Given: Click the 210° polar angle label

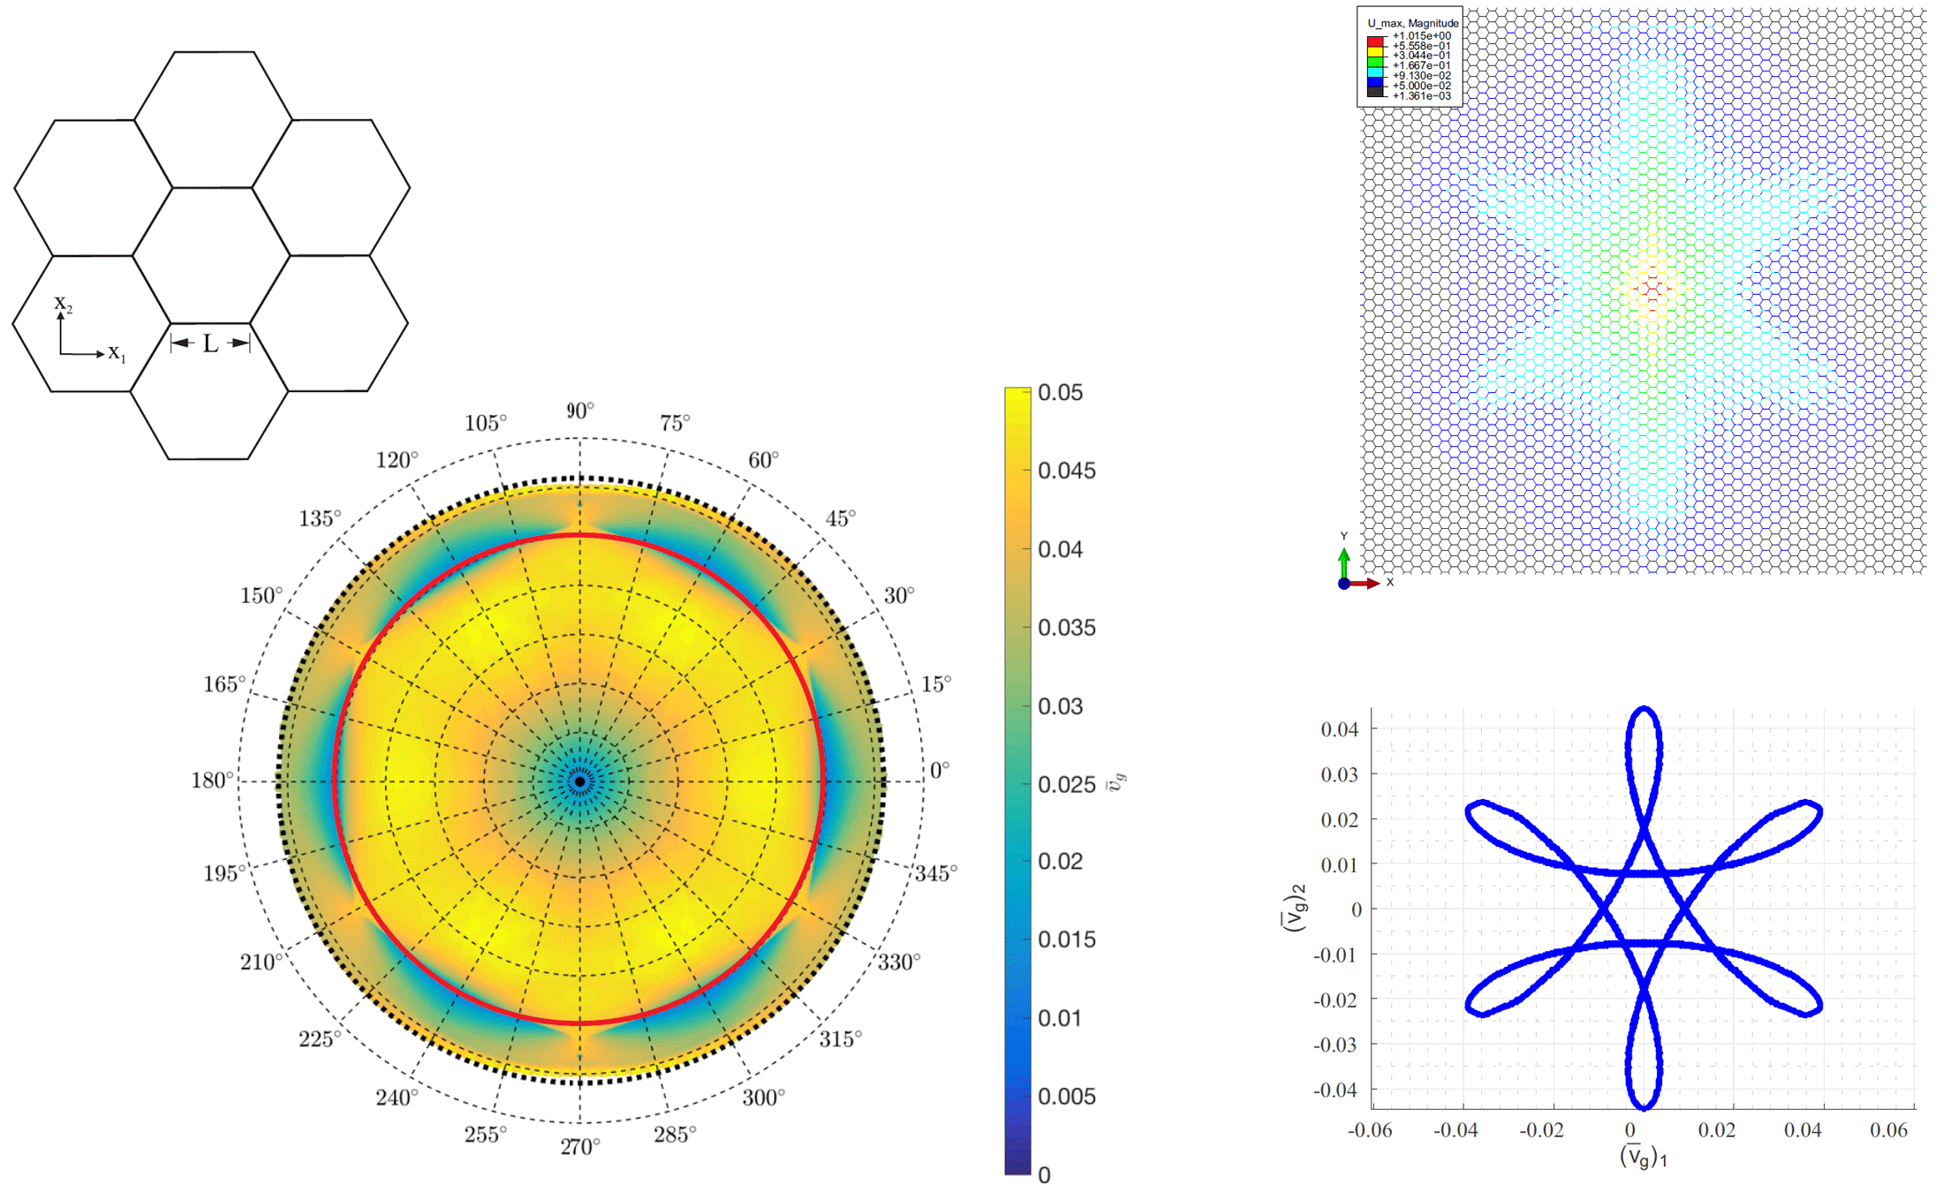Looking at the screenshot, I should [x=261, y=962].
